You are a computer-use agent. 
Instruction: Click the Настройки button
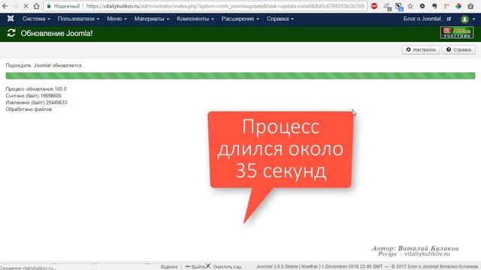click(421, 49)
